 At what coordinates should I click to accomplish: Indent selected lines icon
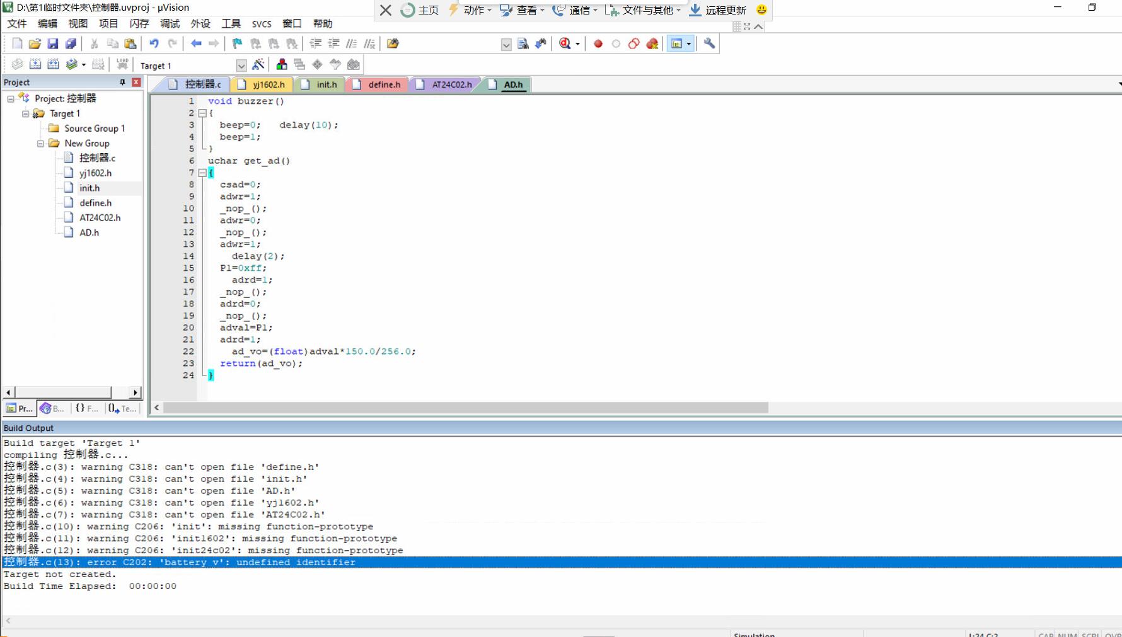(x=315, y=43)
